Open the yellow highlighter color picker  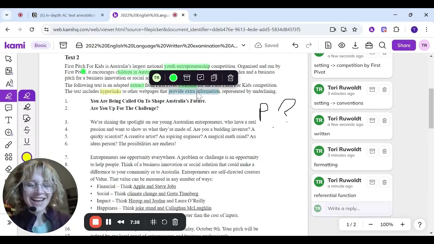tap(27, 157)
